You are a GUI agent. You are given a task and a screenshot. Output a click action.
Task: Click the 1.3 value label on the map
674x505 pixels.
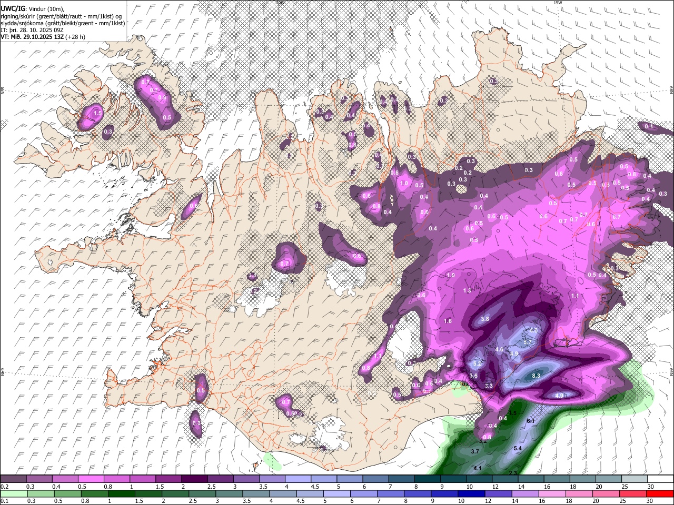coord(467,291)
